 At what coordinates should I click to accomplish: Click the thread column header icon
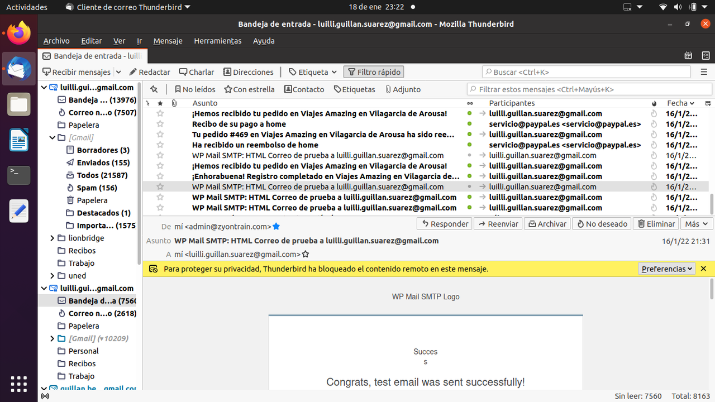tap(148, 103)
